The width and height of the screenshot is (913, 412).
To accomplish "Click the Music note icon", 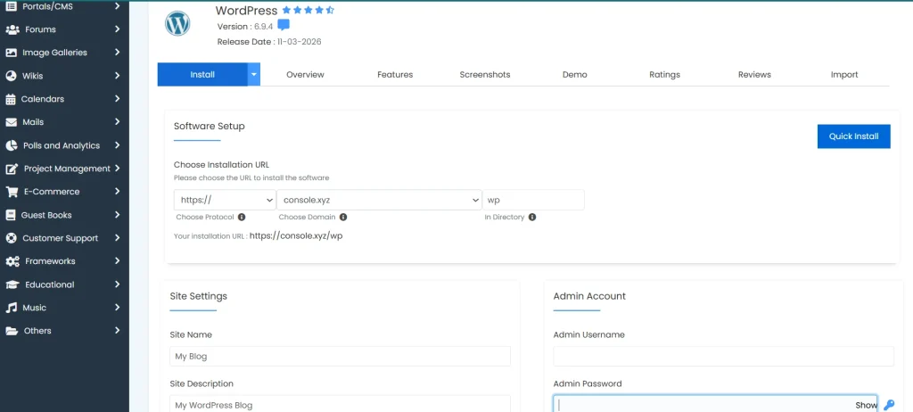I will click(x=11, y=308).
